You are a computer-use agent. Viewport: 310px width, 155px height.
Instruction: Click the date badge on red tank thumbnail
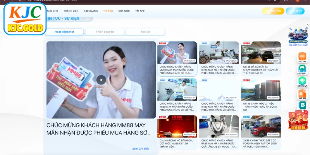click(x=189, y=134)
